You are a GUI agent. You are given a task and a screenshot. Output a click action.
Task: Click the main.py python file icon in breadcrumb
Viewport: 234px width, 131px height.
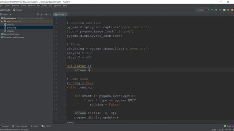[14, 10]
